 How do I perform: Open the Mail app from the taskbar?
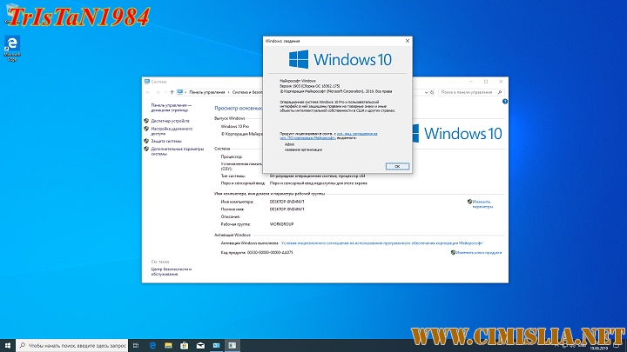(x=200, y=345)
